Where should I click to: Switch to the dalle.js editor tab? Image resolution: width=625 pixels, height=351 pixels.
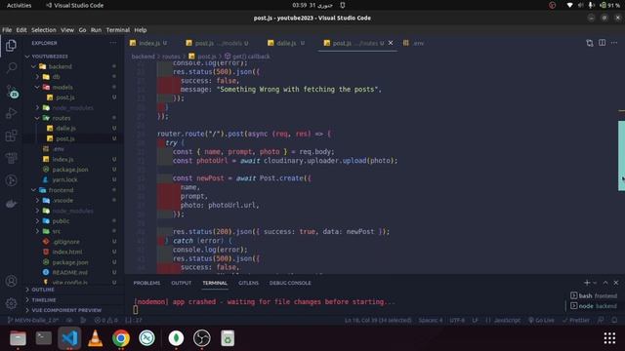tap(286, 43)
